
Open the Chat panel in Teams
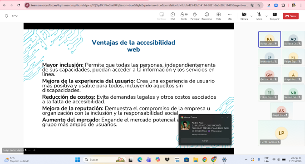coord(173,16)
